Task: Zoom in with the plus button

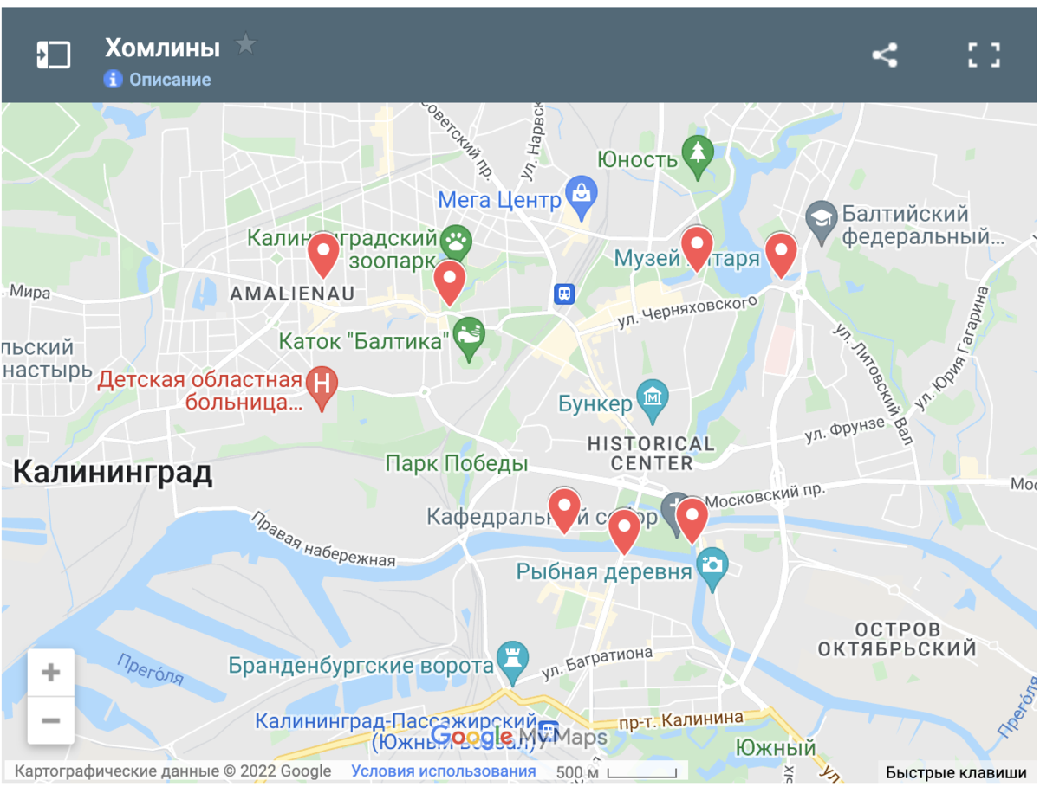Action: click(50, 673)
